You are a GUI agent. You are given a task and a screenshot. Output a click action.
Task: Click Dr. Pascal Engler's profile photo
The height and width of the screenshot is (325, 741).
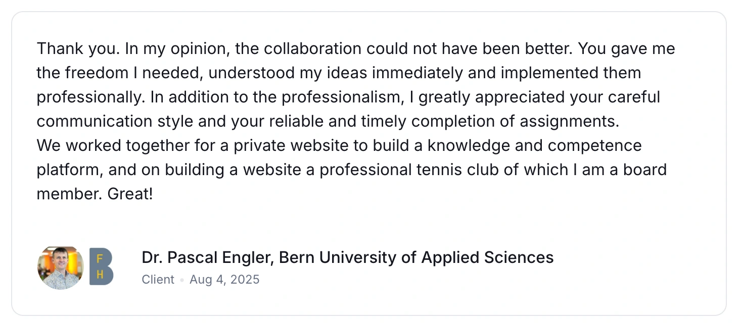click(x=60, y=267)
